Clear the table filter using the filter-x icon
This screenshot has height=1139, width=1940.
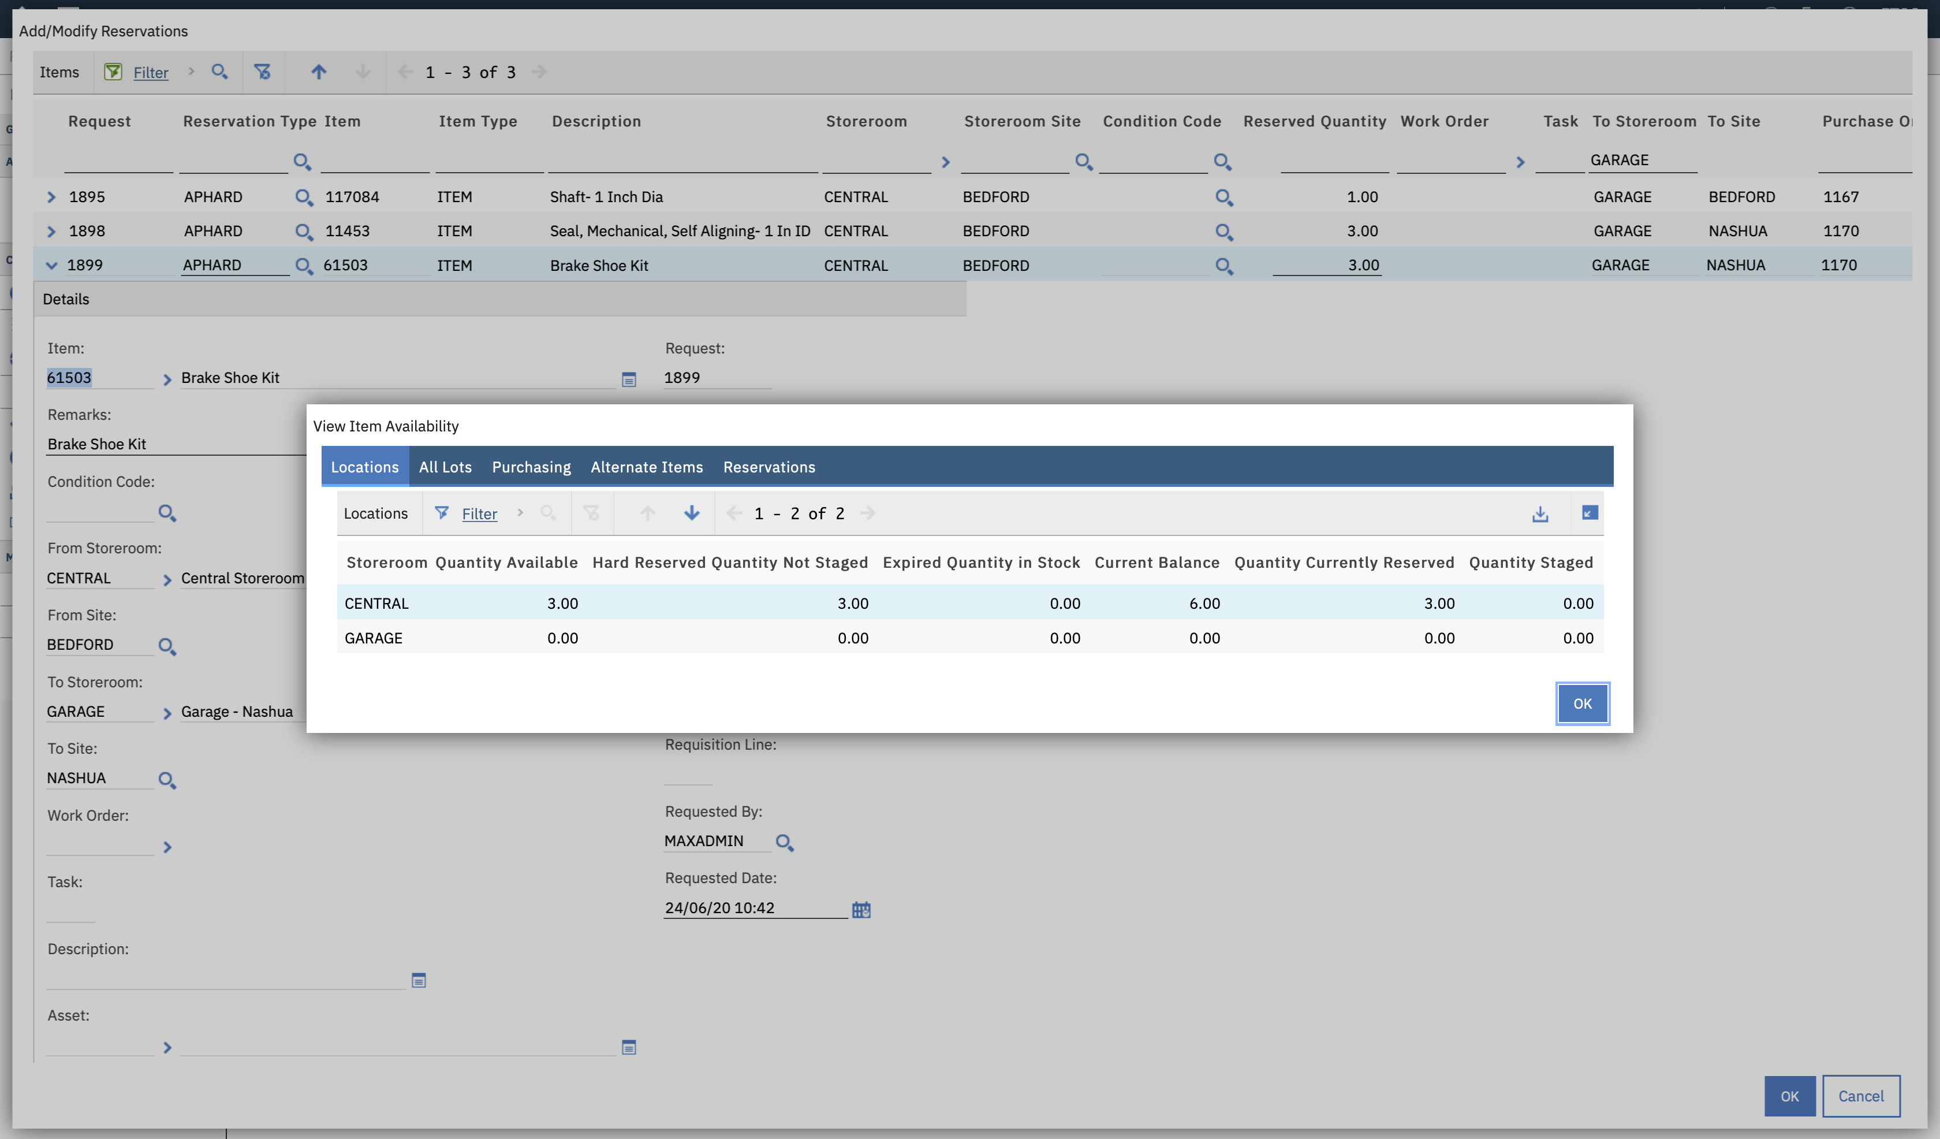pyautogui.click(x=263, y=72)
